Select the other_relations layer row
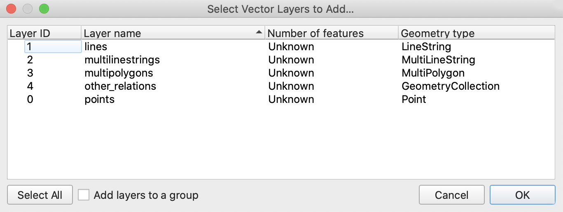The width and height of the screenshot is (563, 212). tap(281, 86)
